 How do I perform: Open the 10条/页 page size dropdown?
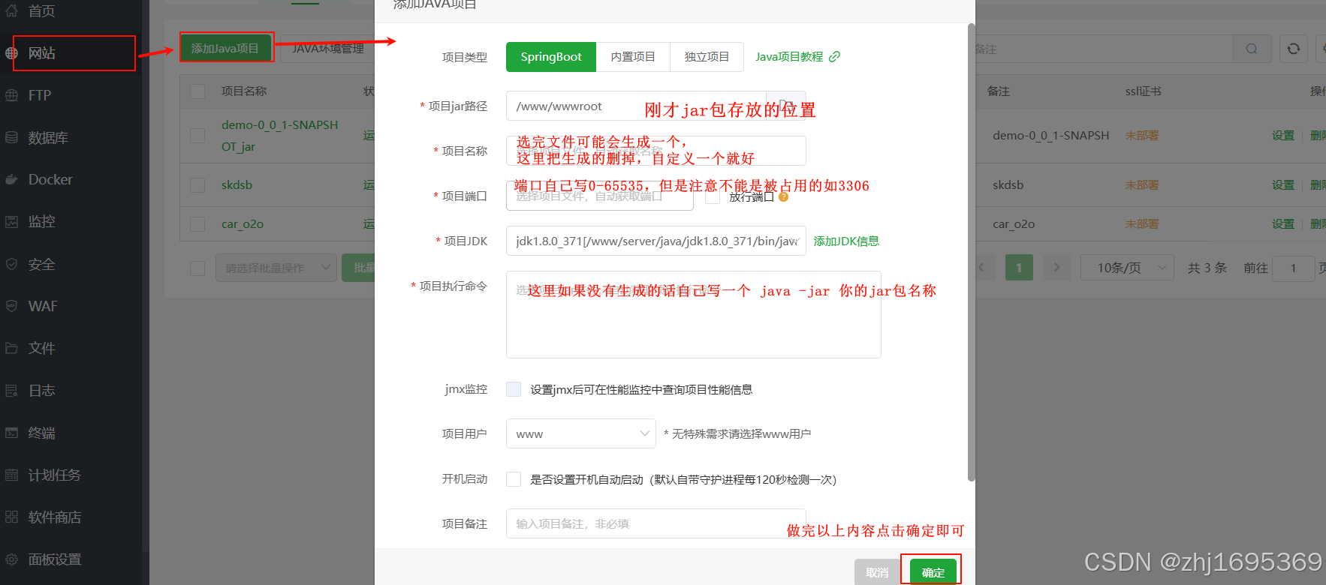click(x=1126, y=268)
